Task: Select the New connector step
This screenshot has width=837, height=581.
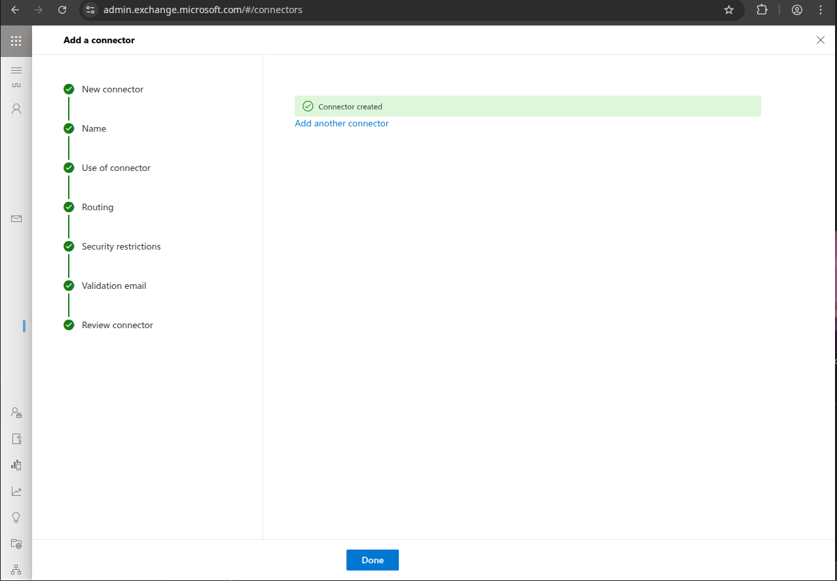Action: [x=103, y=89]
